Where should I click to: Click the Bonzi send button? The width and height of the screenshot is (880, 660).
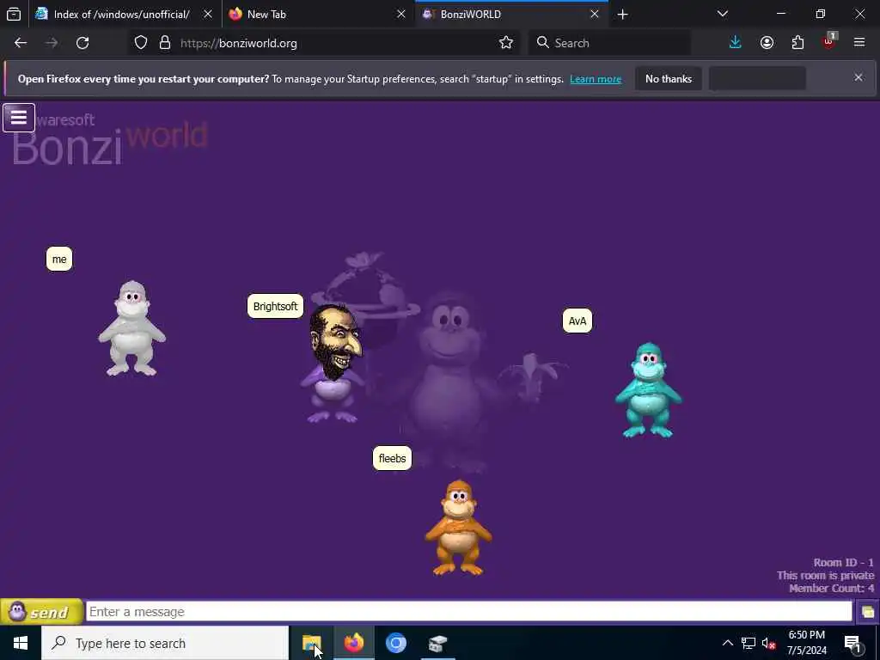coord(41,612)
